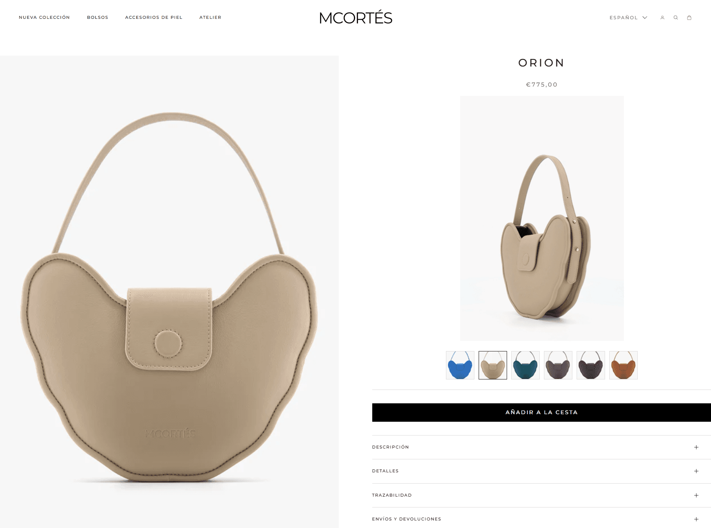Open the Bolsos menu
This screenshot has width=711, height=528.
coord(98,18)
